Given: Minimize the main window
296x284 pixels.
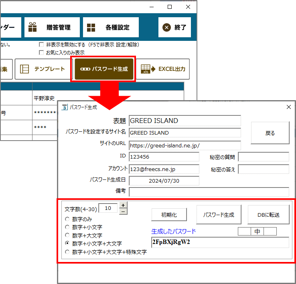Looking at the screenshot, I should [152, 7].
